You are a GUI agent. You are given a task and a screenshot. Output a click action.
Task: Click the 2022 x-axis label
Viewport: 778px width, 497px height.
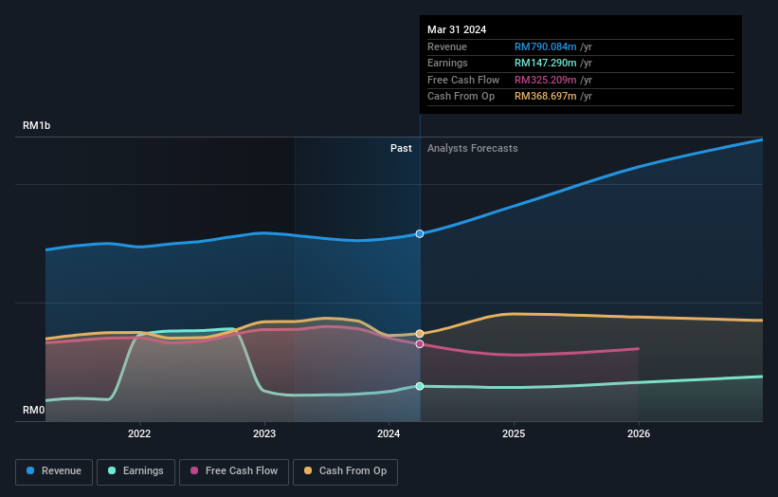pos(139,434)
